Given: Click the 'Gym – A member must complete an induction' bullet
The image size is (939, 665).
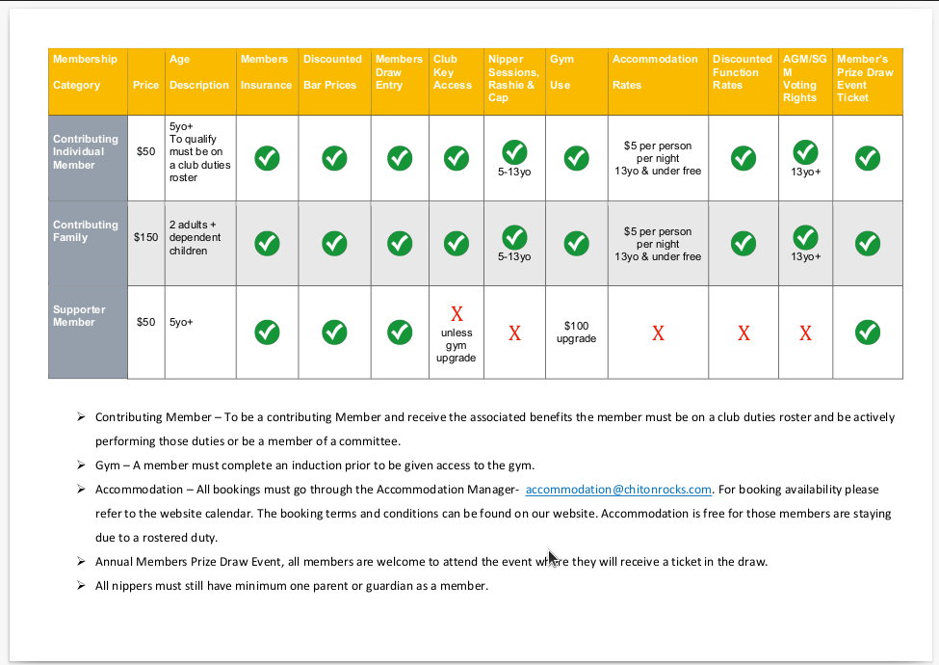Looking at the screenshot, I should click(314, 465).
